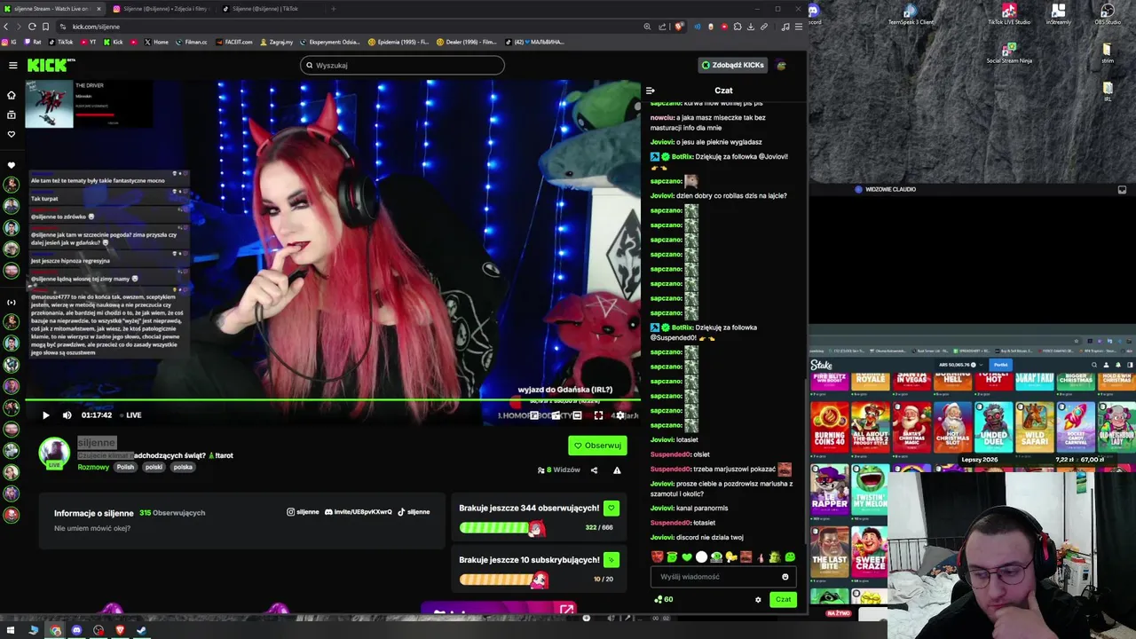Collapse the chat panel arrow
The image size is (1136, 639).
coord(651,91)
